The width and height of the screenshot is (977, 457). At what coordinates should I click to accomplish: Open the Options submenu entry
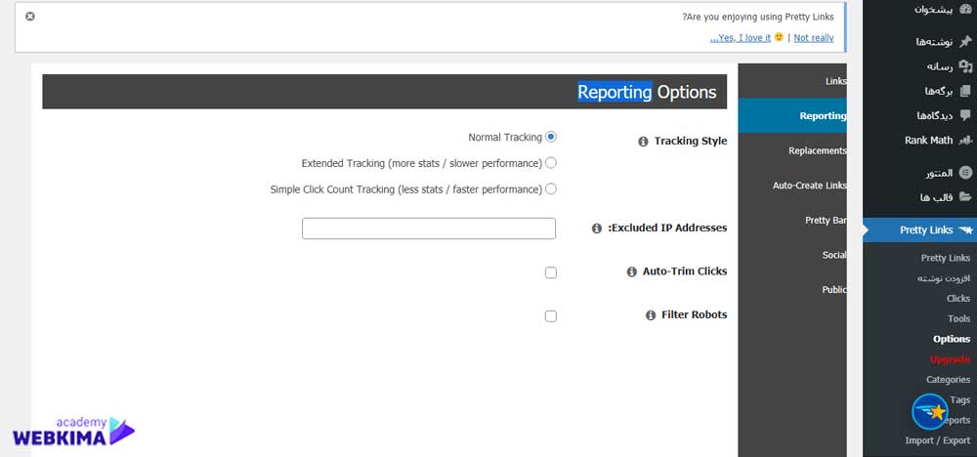(952, 339)
